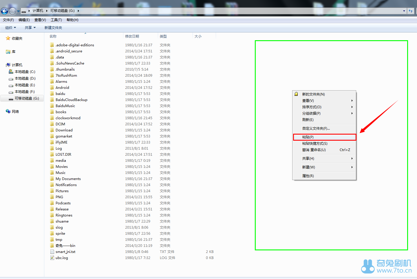Image resolution: width=417 pixels, height=279 pixels.
Task: Click 计算机 in the address breadcrumb
Action: coord(38,11)
